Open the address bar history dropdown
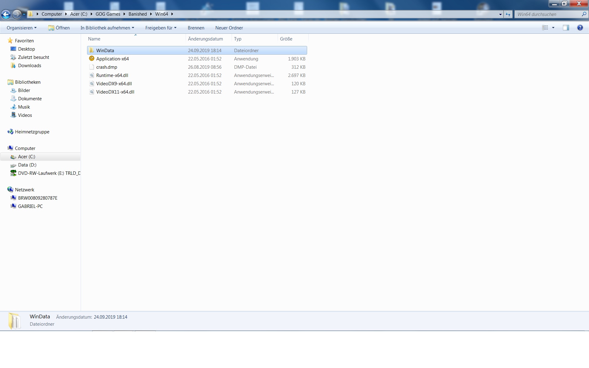This screenshot has height=368, width=589. pyautogui.click(x=500, y=14)
